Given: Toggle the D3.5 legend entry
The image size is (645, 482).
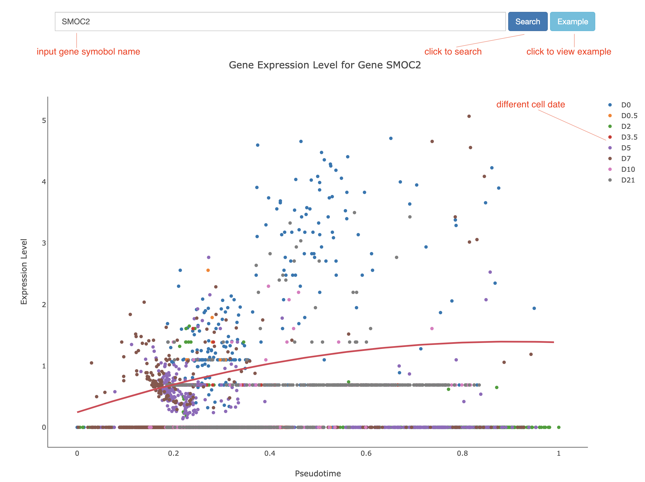Looking at the screenshot, I should (622, 137).
